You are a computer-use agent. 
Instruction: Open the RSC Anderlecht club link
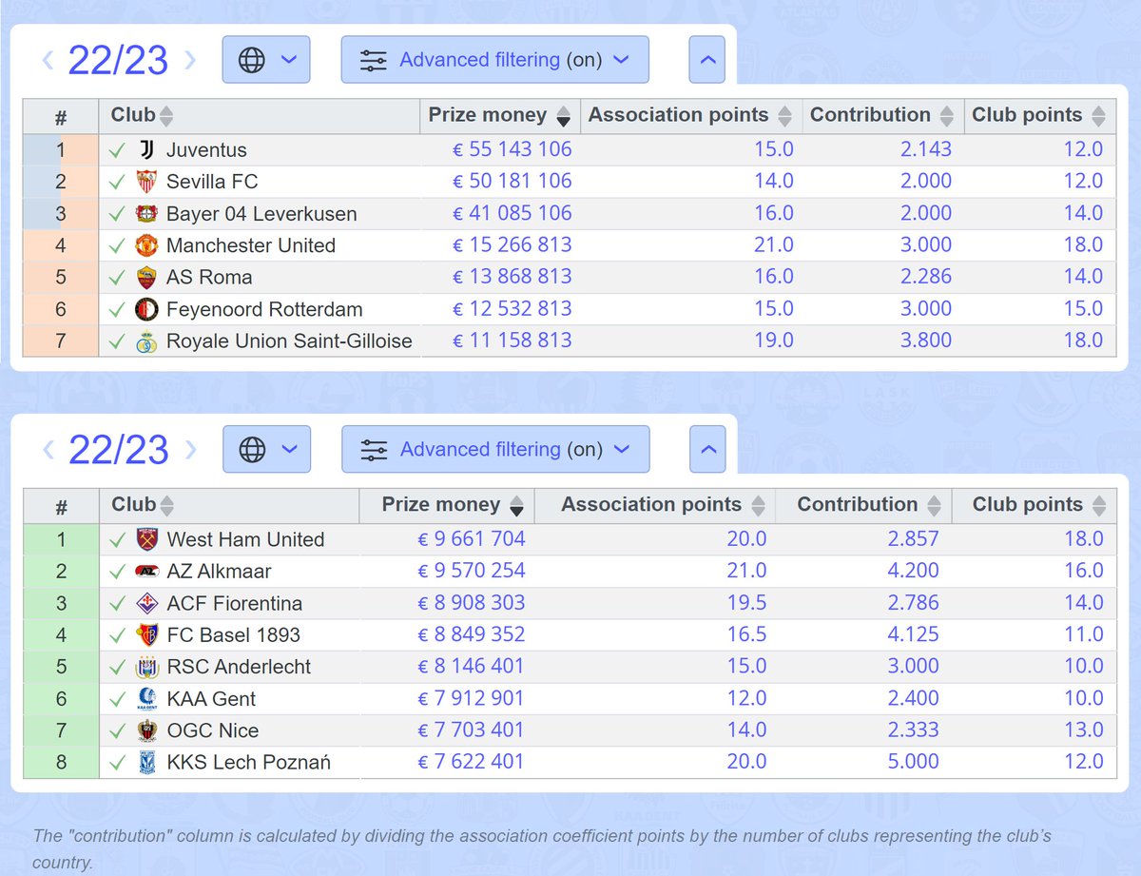(x=239, y=667)
